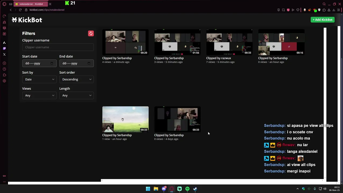
Task: Open the browser search magnifier icon
Action: (x=324, y=4)
